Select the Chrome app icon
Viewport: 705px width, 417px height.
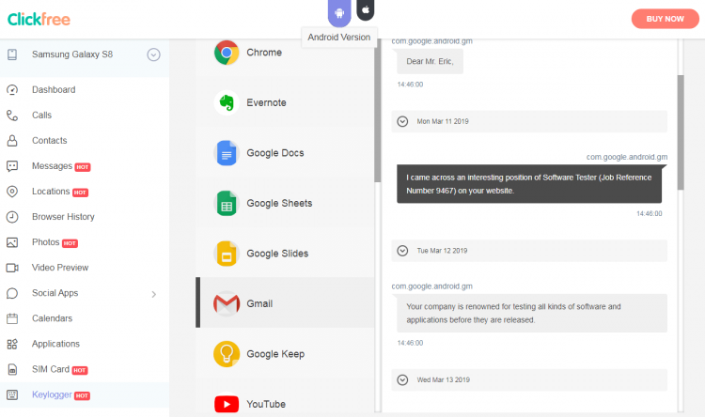tap(227, 53)
